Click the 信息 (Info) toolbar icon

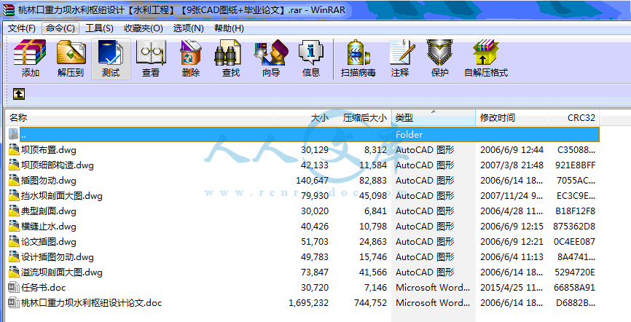(310, 52)
